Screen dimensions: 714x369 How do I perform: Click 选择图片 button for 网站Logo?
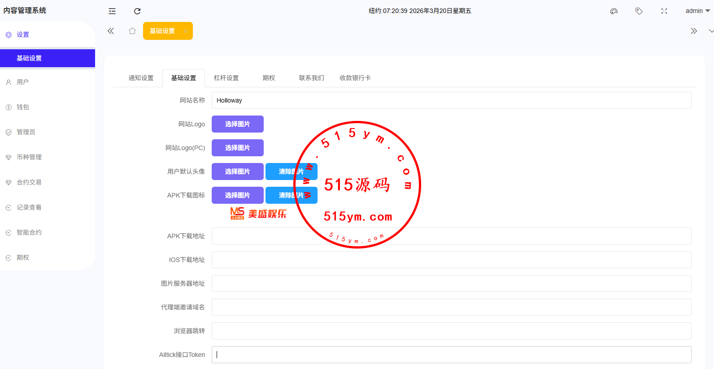pyautogui.click(x=237, y=124)
